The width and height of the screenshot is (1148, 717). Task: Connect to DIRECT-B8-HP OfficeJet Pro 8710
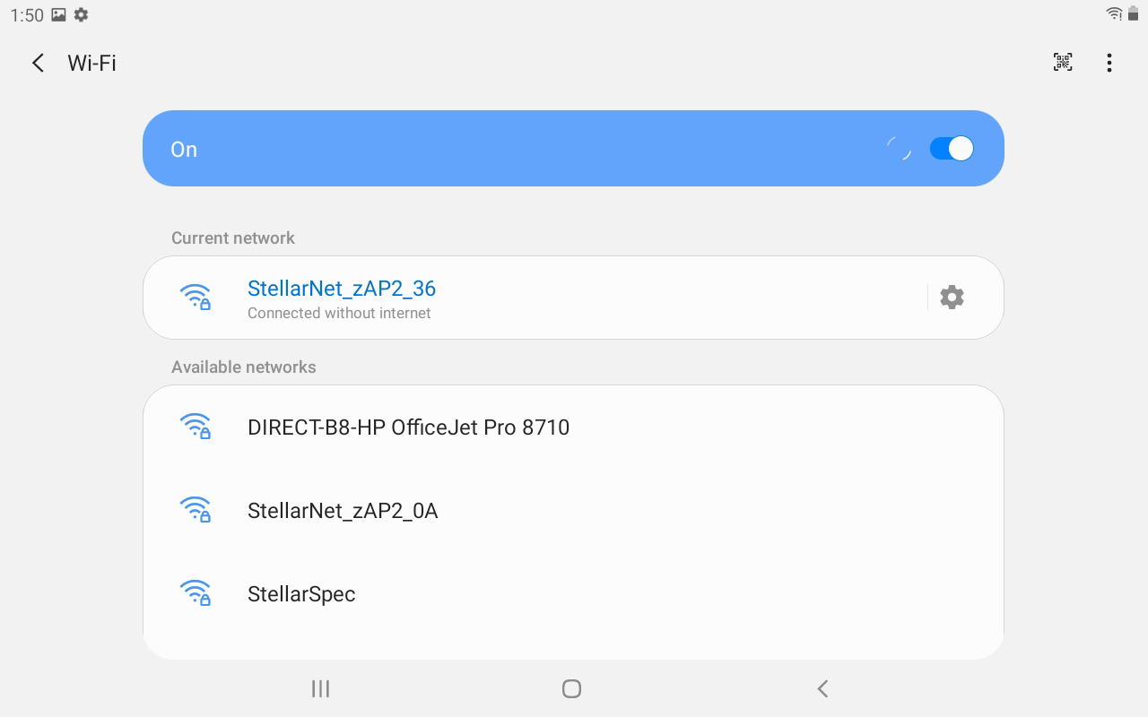408,428
